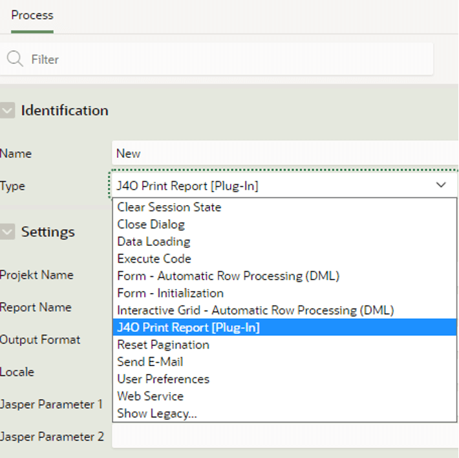Choose Clear Session State option
Viewport: 459px width, 458px height.
[284, 207]
